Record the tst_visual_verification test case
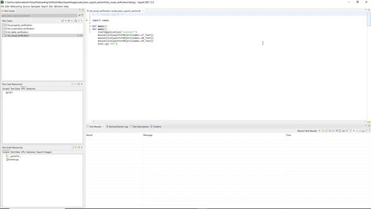 81,35
